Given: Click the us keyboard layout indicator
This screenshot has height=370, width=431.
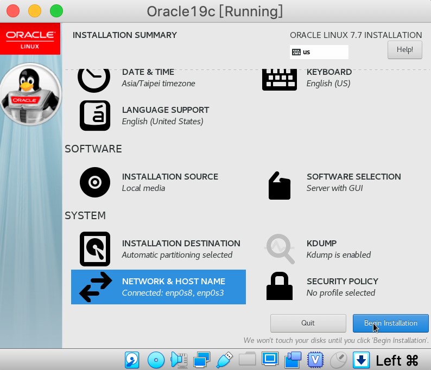Looking at the screenshot, I should pos(319,52).
